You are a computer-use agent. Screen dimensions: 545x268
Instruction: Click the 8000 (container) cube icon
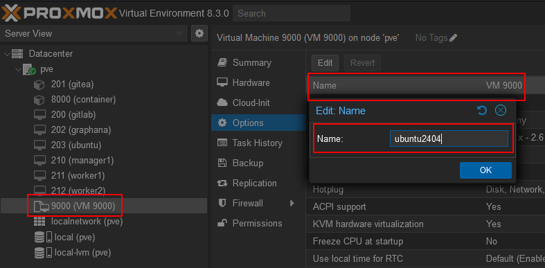click(39, 100)
